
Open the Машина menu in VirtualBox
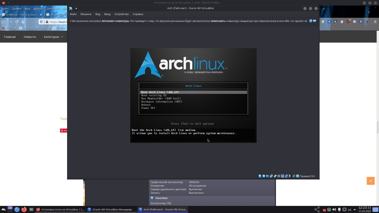click(x=86, y=14)
